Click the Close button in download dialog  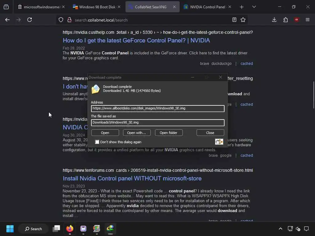210,133
